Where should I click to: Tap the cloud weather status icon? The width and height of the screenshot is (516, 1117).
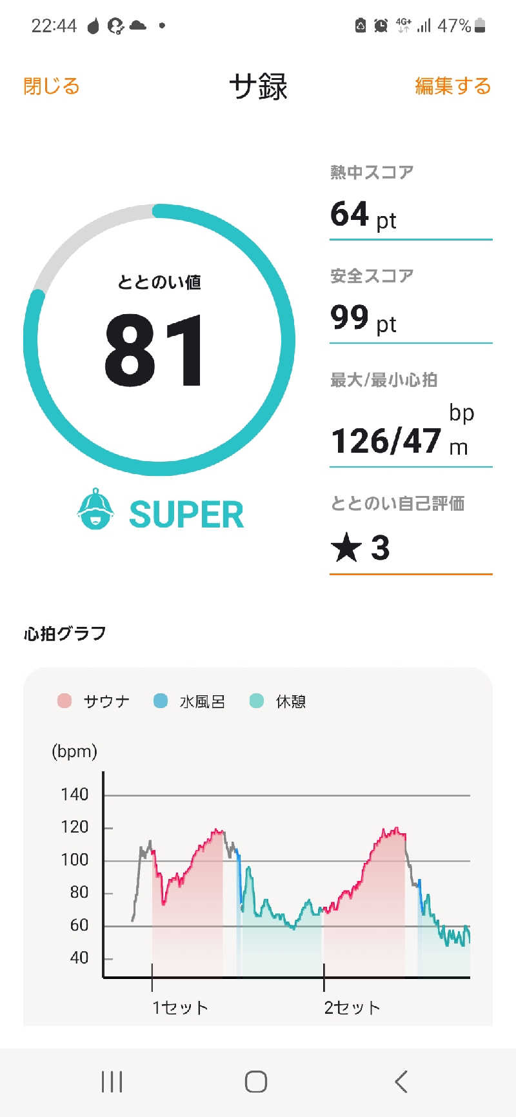point(137,26)
